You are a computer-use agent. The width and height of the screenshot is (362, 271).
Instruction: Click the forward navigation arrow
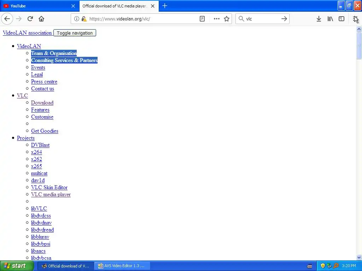coord(19,19)
